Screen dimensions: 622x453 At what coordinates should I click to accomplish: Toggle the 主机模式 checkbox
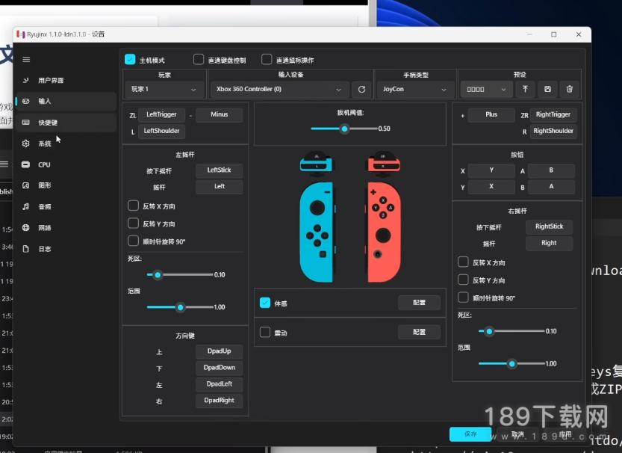pyautogui.click(x=130, y=59)
